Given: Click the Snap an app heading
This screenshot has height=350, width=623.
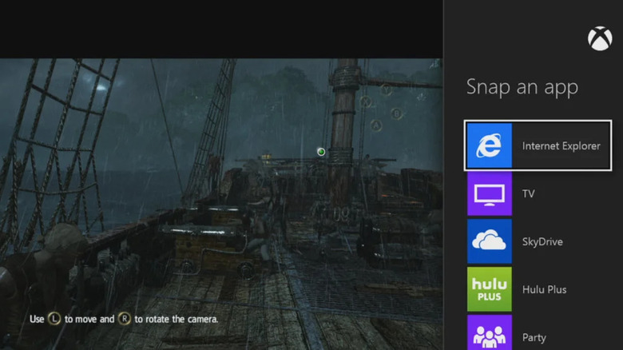Looking at the screenshot, I should 522,88.
